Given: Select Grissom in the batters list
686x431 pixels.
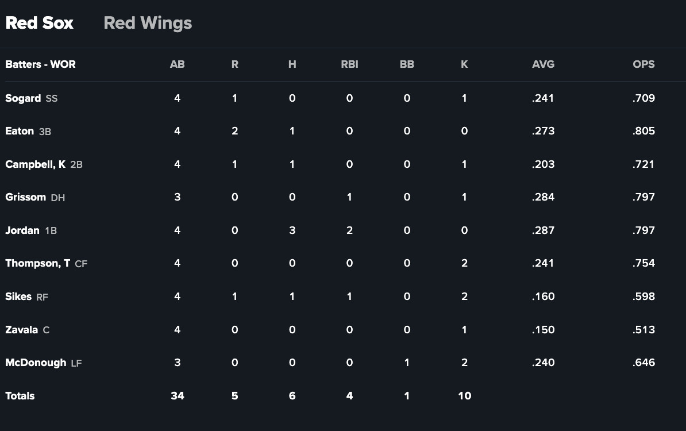Looking at the screenshot, I should tap(25, 197).
